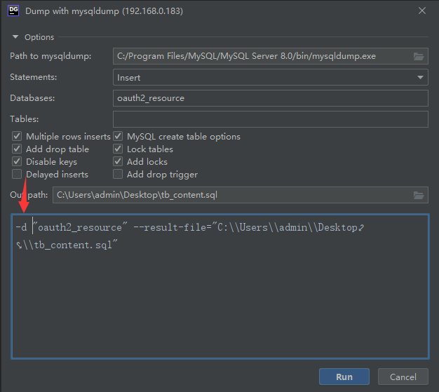The width and height of the screenshot is (439, 392).
Task: Click in the mysqldump command arguments text area
Action: pos(220,286)
